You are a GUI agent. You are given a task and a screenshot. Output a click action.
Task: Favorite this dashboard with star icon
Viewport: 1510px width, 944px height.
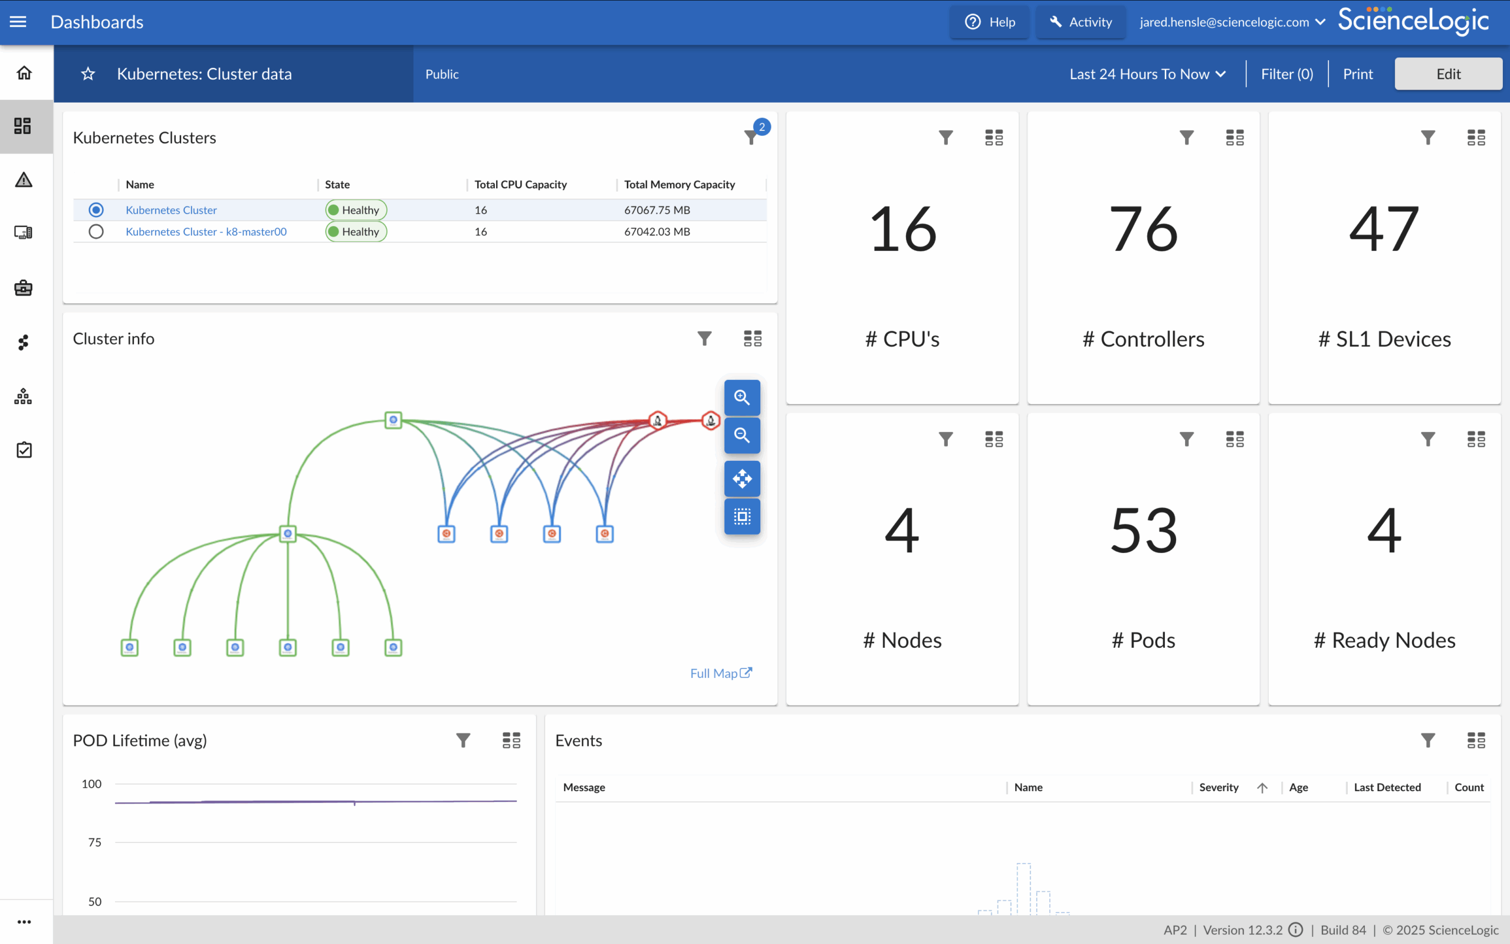[x=88, y=74]
